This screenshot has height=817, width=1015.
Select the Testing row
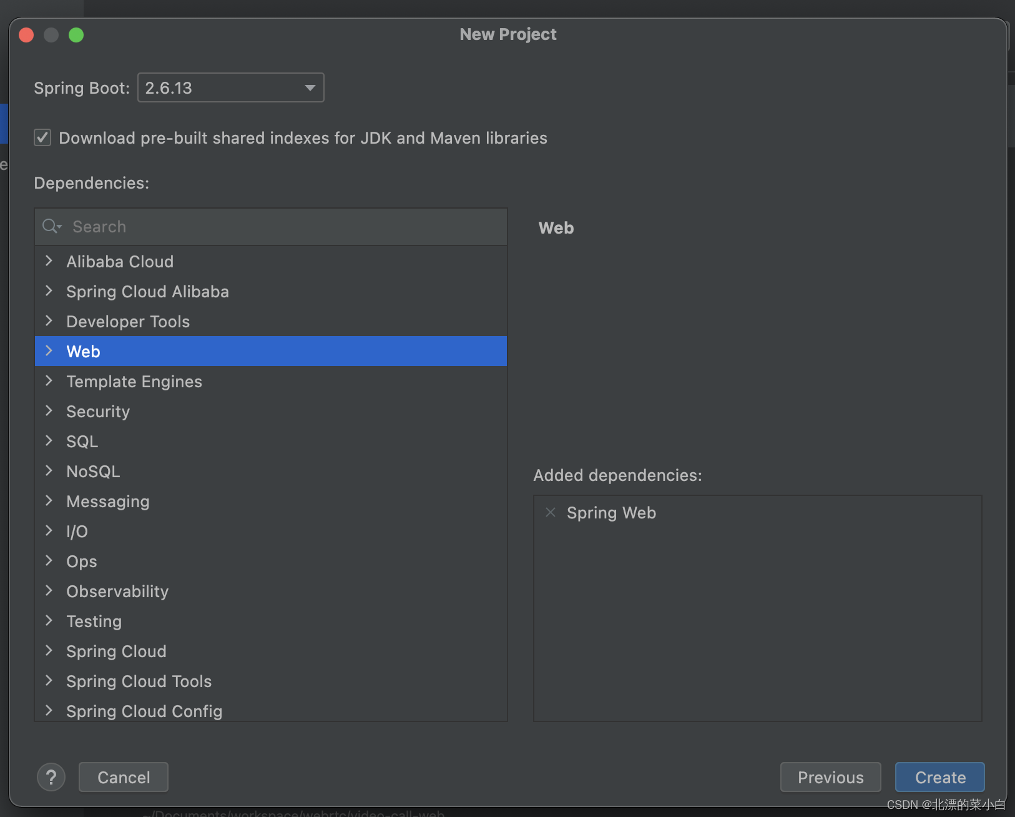coord(271,621)
